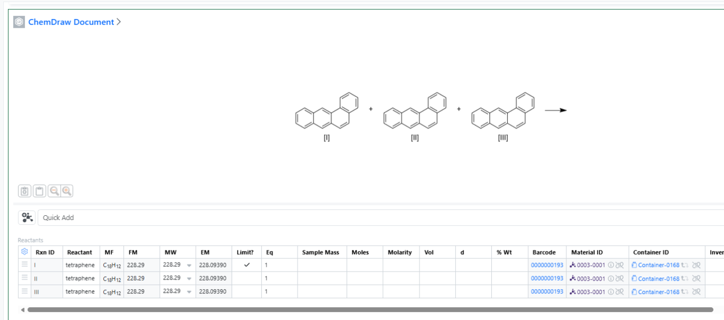
Task: Click info icon for row I Material ID
Action: tap(611, 265)
